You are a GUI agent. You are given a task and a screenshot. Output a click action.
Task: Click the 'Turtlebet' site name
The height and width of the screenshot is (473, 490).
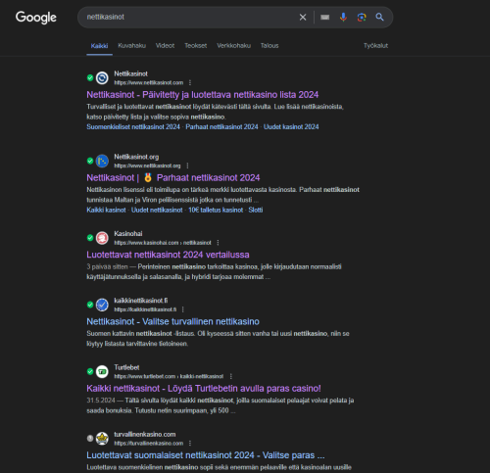(126, 367)
